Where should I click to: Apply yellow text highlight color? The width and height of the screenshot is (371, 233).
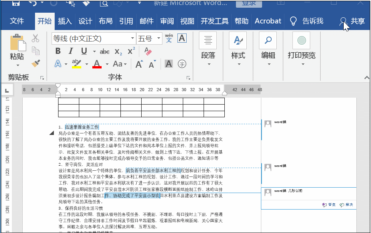(77, 64)
